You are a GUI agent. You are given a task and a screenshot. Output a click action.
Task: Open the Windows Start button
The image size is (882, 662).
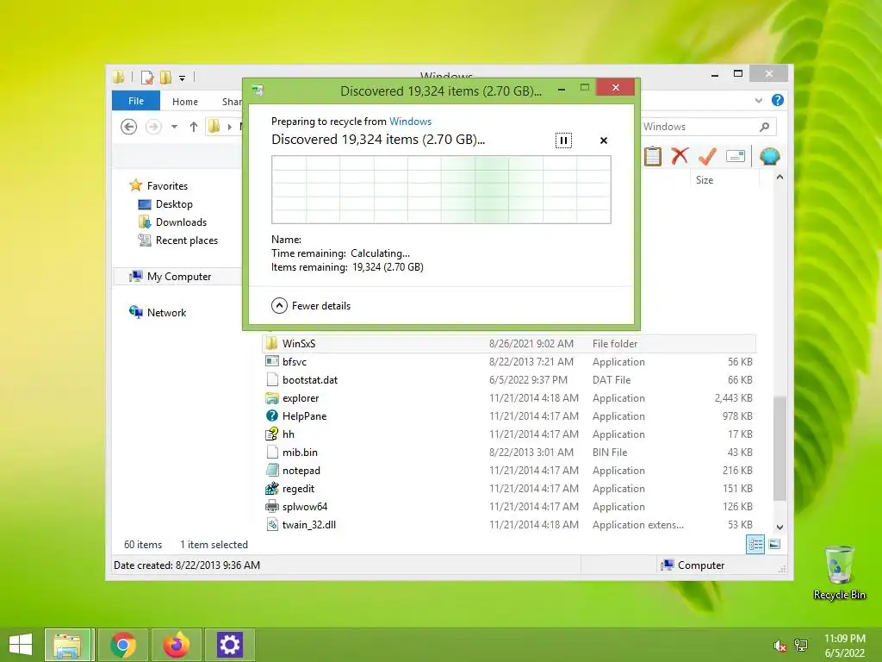tap(21, 645)
